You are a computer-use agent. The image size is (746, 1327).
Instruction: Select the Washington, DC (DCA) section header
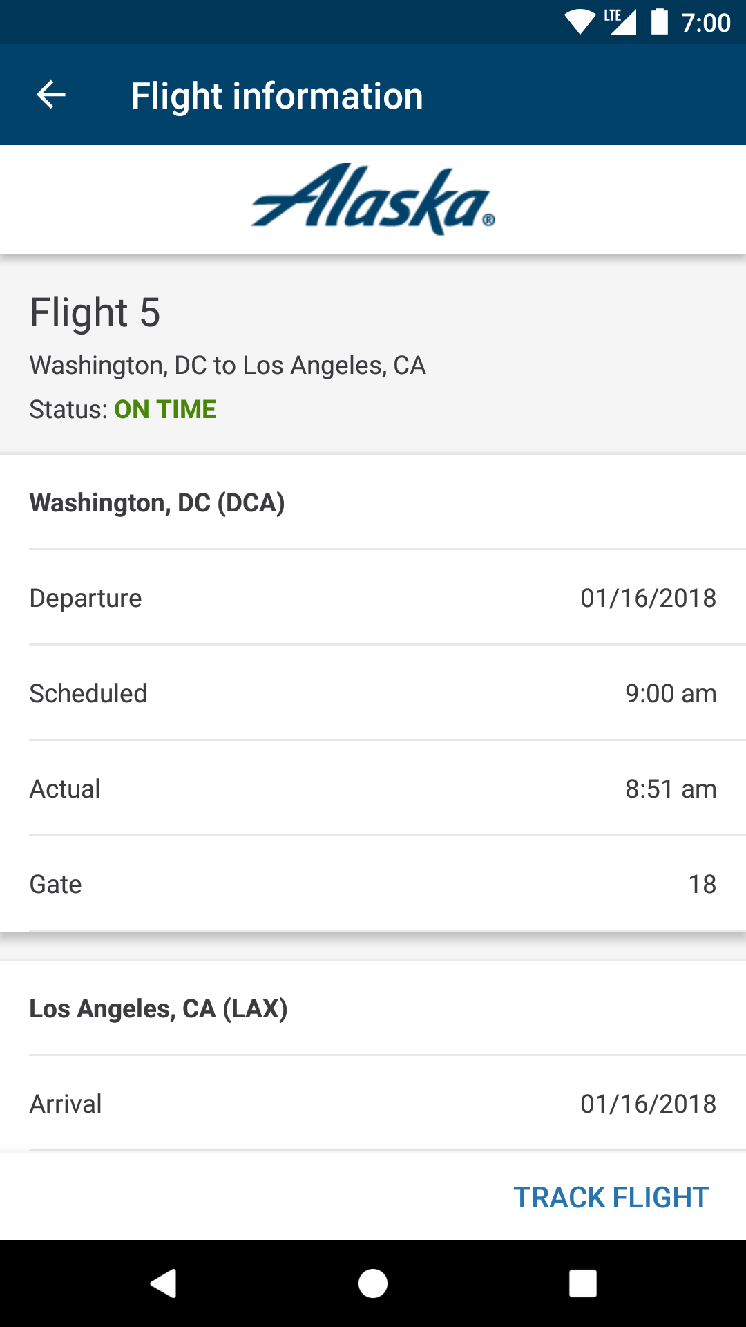(x=157, y=502)
